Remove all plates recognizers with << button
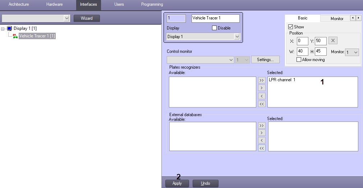Image resolution: width=363 pixels, height=188 pixels. (262, 104)
